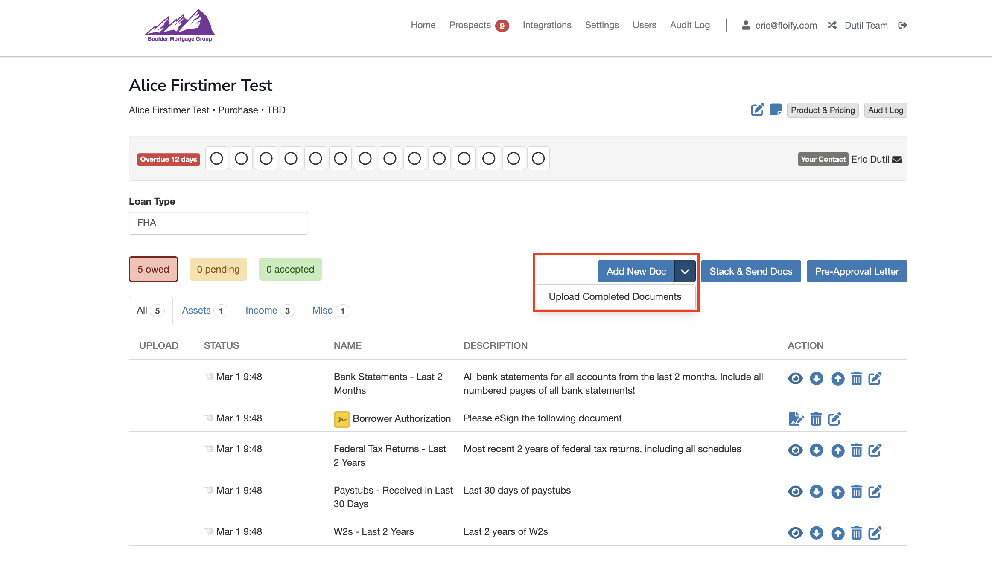Screen dimensions: 992x569
Task: Mark the last milestone circle complete
Action: [538, 158]
